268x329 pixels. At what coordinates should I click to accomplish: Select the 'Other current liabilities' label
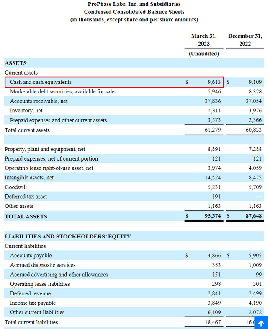pyautogui.click(x=37, y=312)
